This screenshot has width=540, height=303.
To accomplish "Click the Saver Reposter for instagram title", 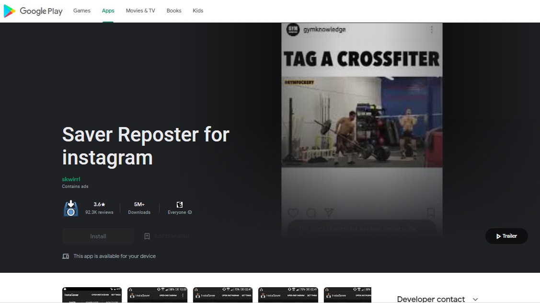I will pos(146,146).
